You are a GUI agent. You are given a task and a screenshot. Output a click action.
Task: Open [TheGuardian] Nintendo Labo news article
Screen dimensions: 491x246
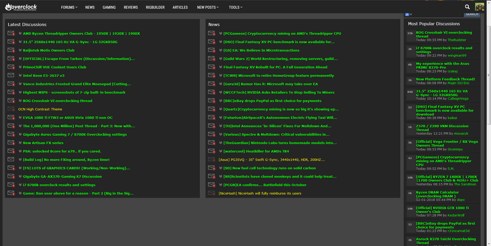(280, 143)
